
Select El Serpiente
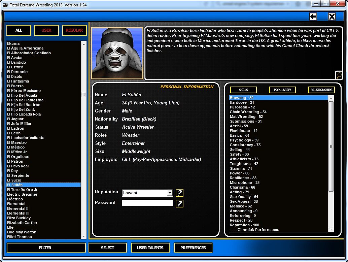click(x=43, y=175)
